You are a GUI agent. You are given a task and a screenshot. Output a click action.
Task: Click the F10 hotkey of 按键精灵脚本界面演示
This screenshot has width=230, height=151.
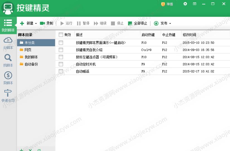coord(144,43)
